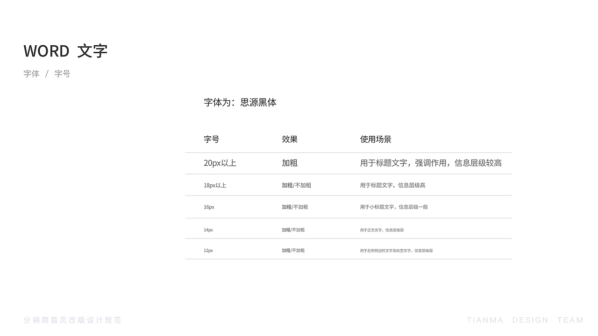Click the 字号 column header

(210, 139)
